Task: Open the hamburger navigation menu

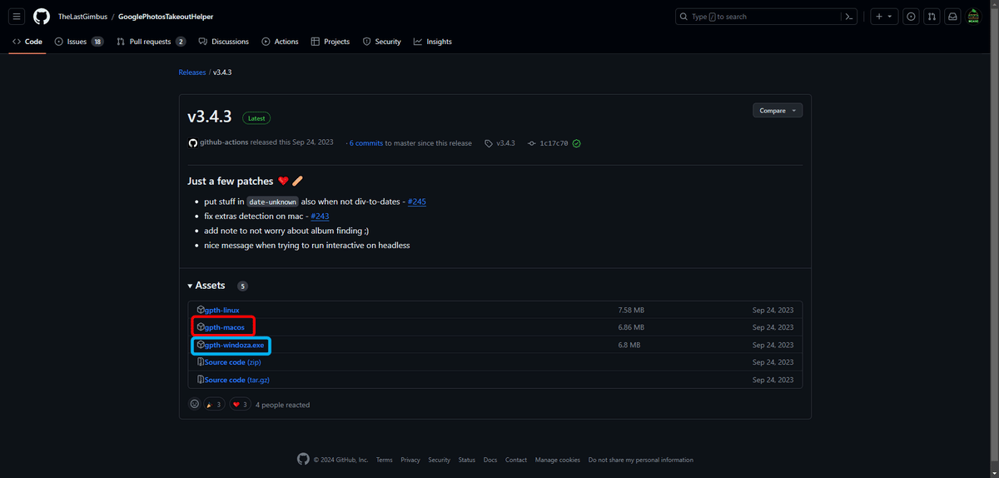Action: pos(17,16)
